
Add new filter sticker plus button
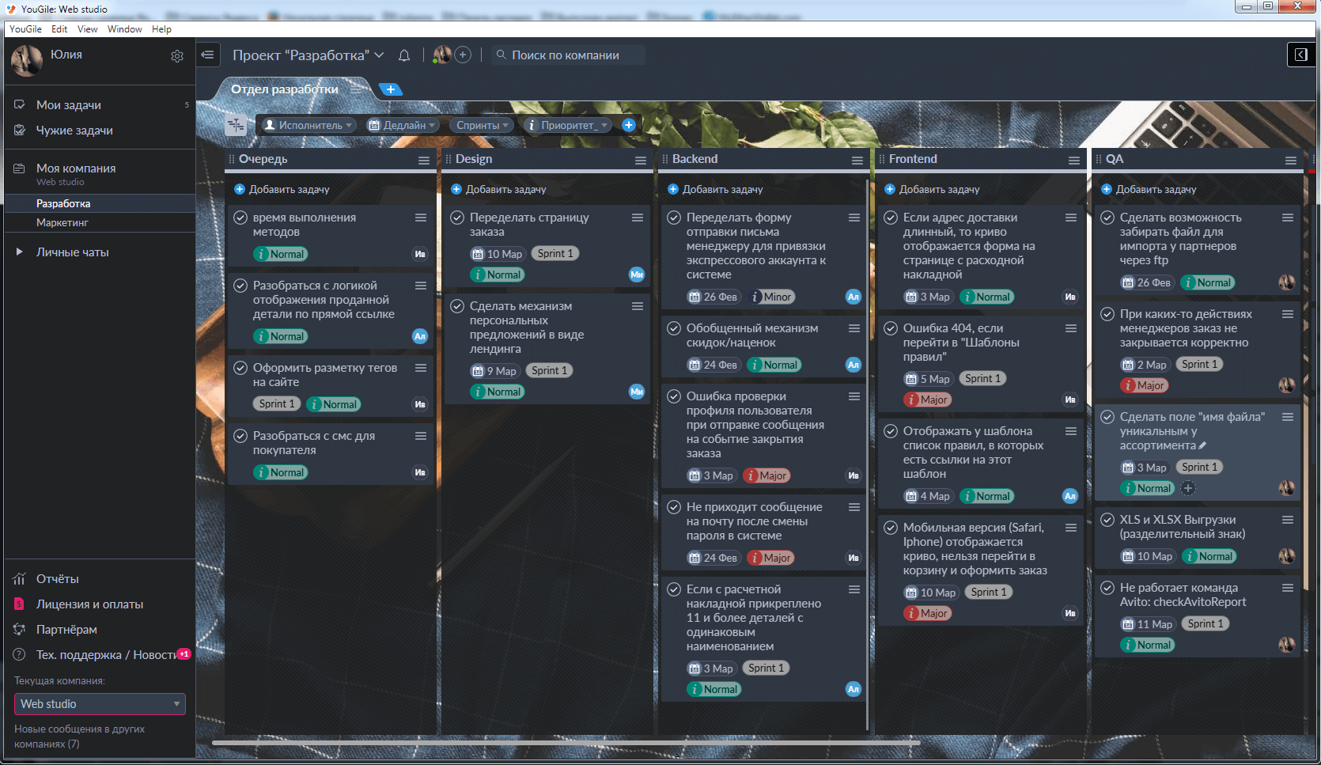[x=629, y=125]
